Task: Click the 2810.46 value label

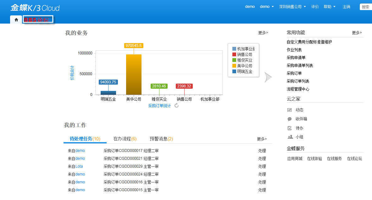Action: click(159, 86)
